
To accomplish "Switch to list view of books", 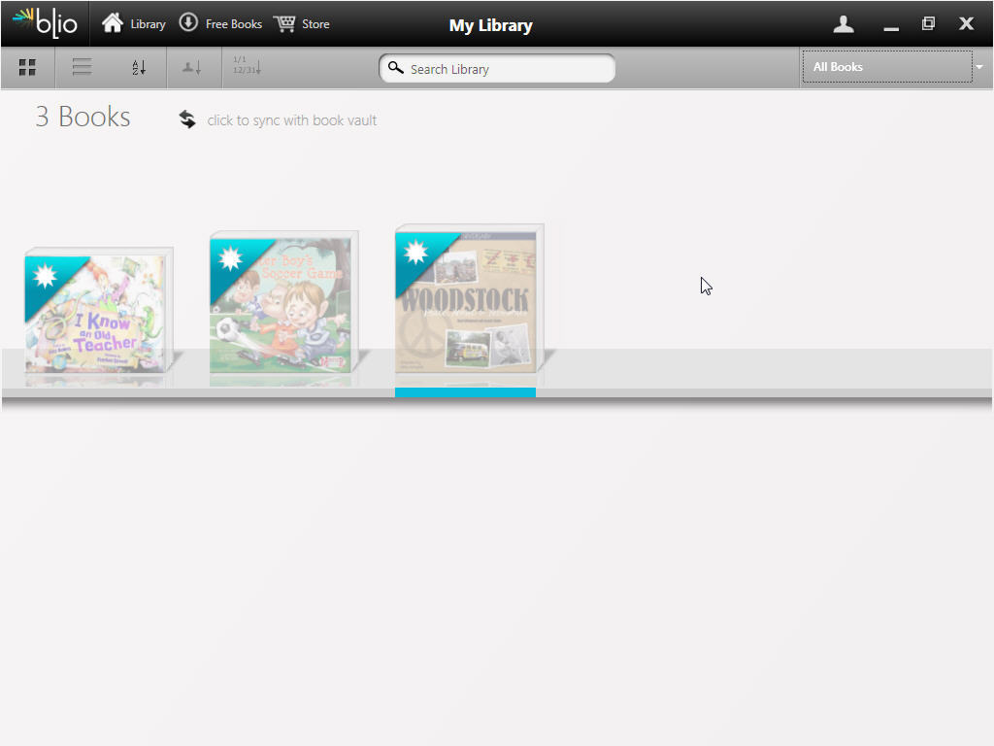I will click(82, 67).
